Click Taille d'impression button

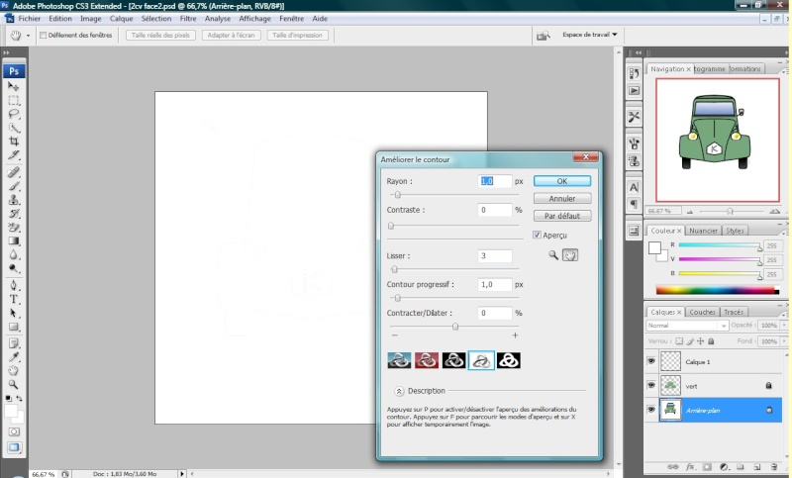point(298,36)
